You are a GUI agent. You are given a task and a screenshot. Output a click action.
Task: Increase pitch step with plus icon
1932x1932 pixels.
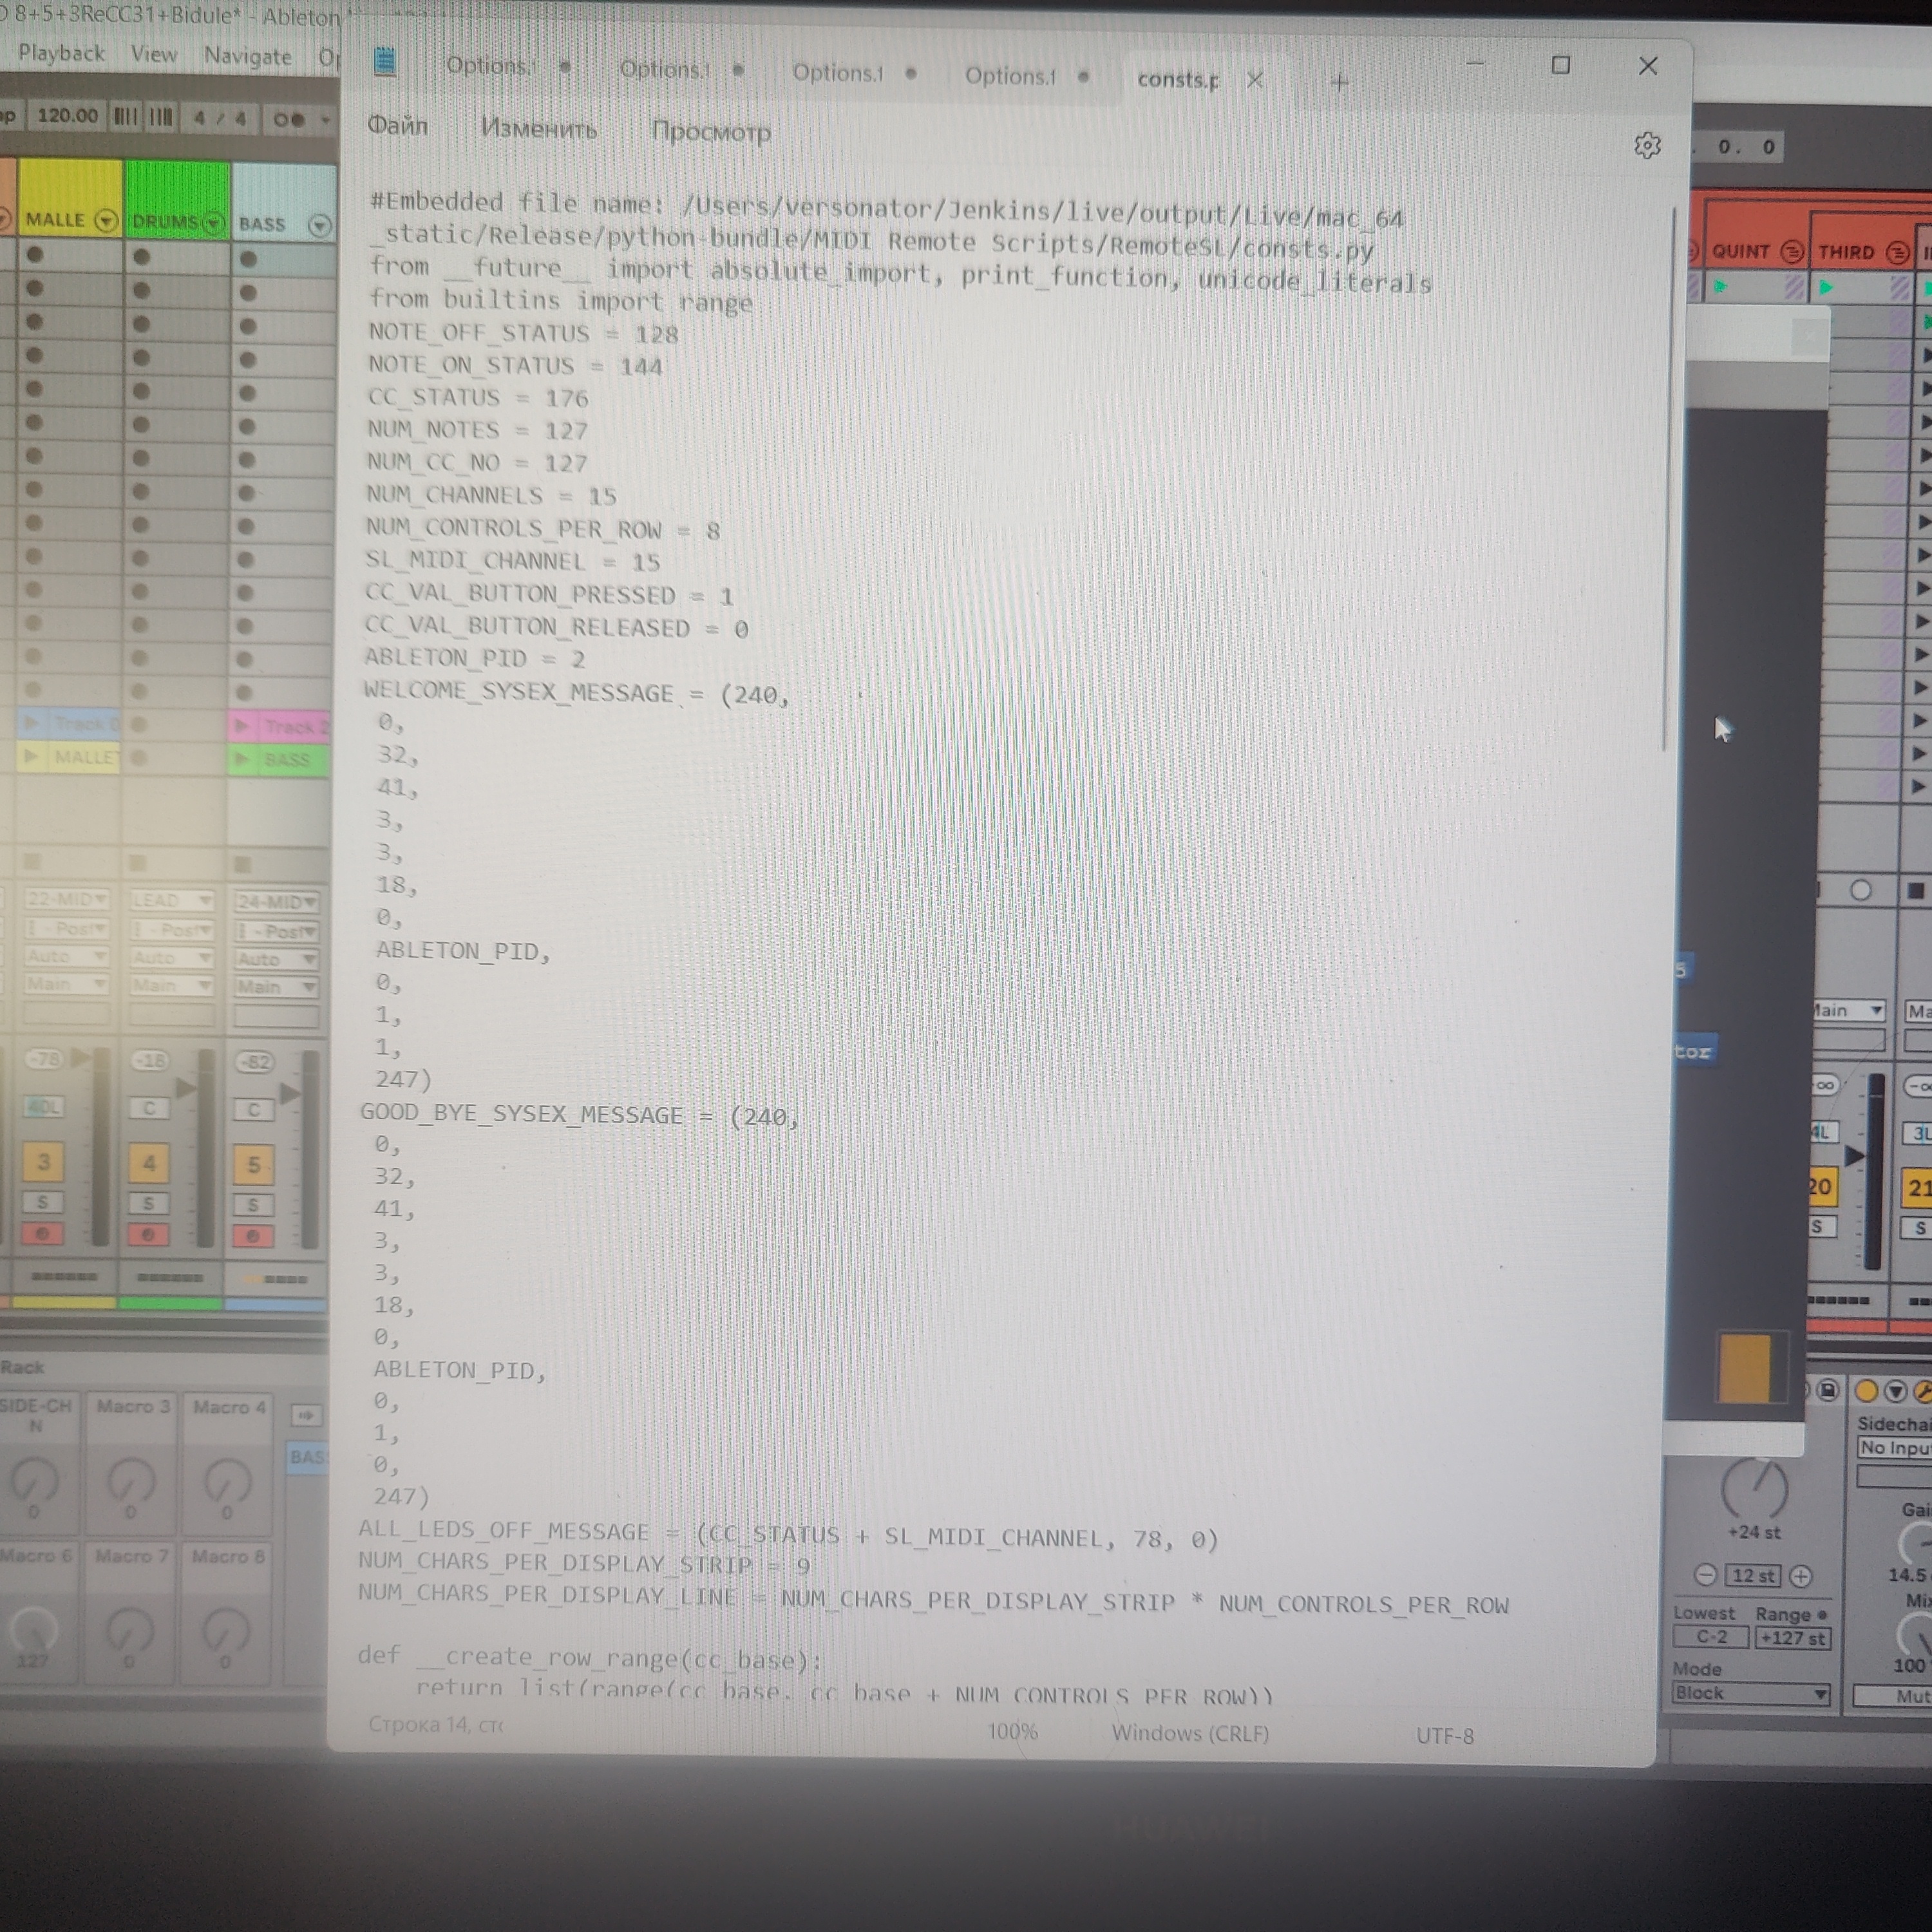point(1800,1576)
